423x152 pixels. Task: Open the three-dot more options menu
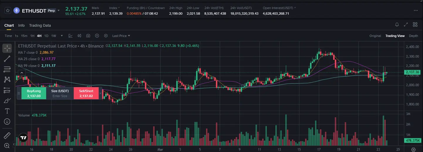point(415,10)
